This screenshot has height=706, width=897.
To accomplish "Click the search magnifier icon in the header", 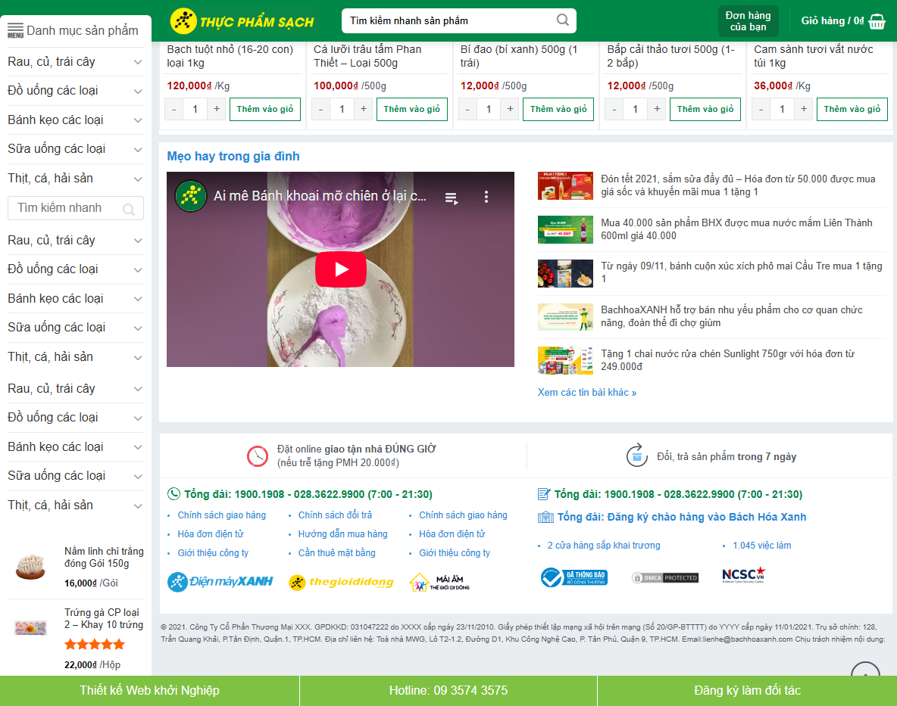I will 561,20.
